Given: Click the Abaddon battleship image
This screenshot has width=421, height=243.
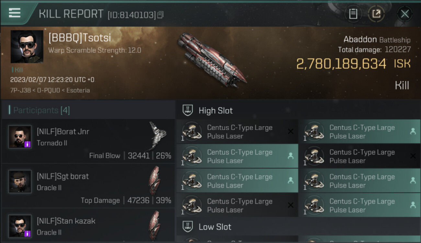Looking at the screenshot, I should [210, 59].
